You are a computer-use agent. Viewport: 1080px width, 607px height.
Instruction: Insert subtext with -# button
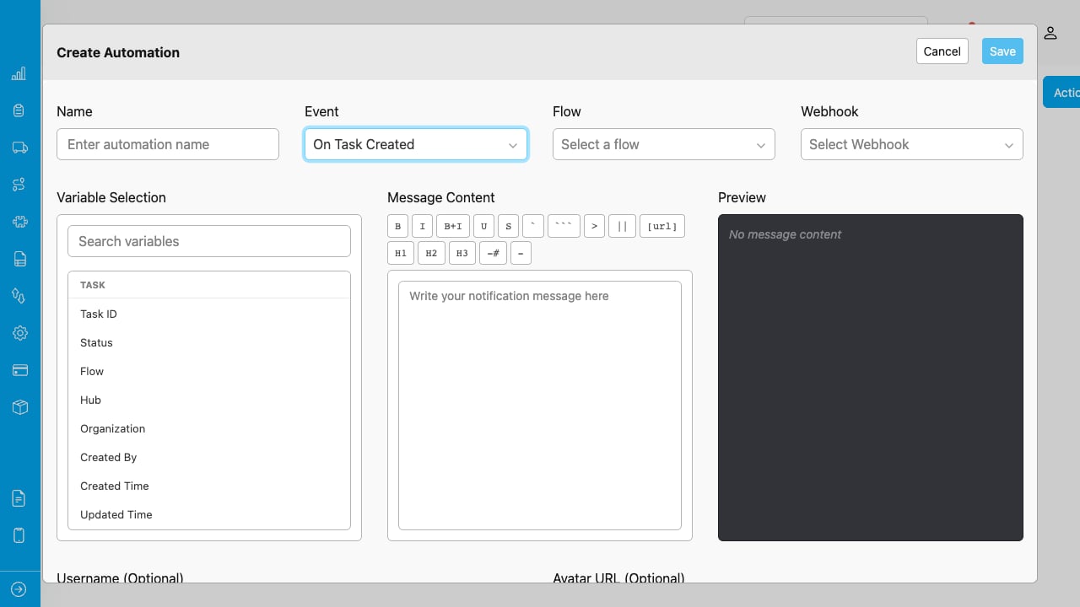coord(493,253)
